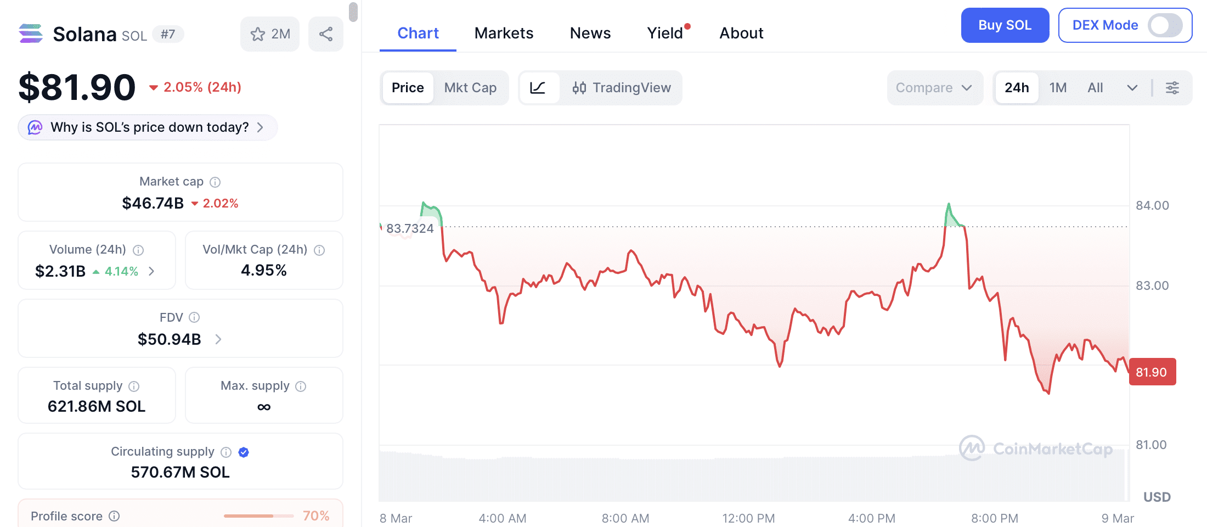This screenshot has width=1207, height=527.
Task: Switch to the News tab
Action: tap(590, 33)
